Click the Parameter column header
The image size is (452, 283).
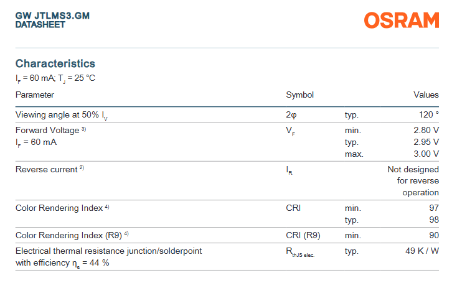click(35, 95)
